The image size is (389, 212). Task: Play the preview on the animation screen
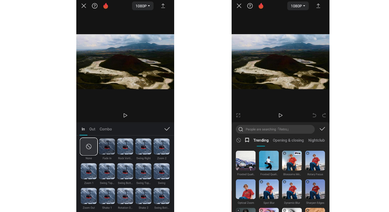[x=125, y=115]
